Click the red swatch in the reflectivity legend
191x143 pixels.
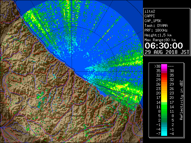pyautogui.click(x=164, y=75)
